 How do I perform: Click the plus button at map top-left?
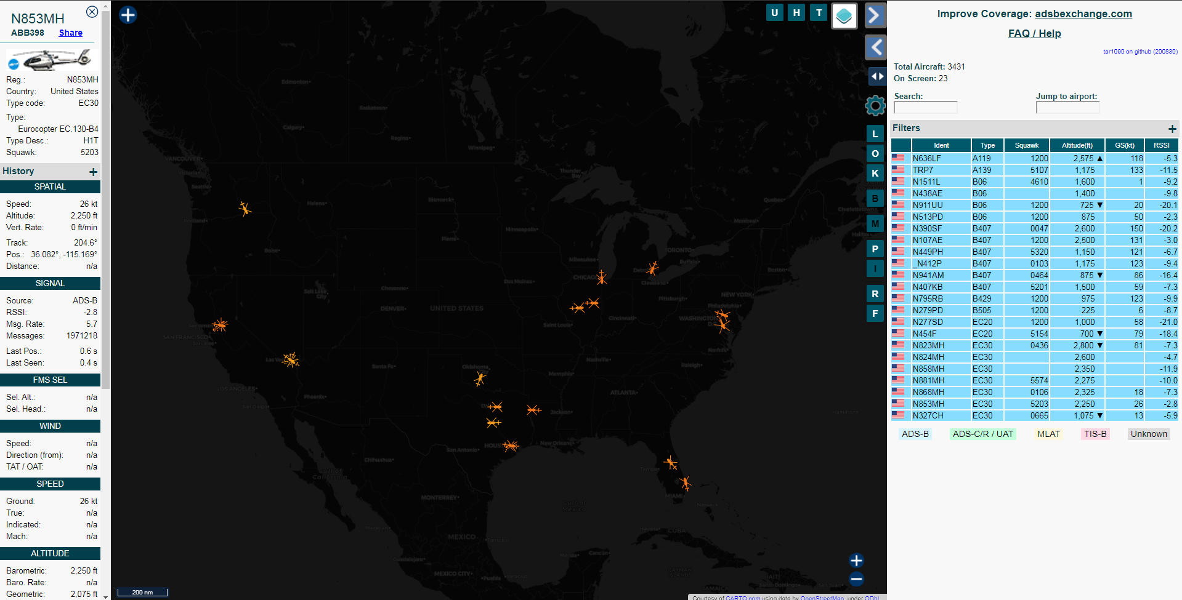tap(128, 15)
